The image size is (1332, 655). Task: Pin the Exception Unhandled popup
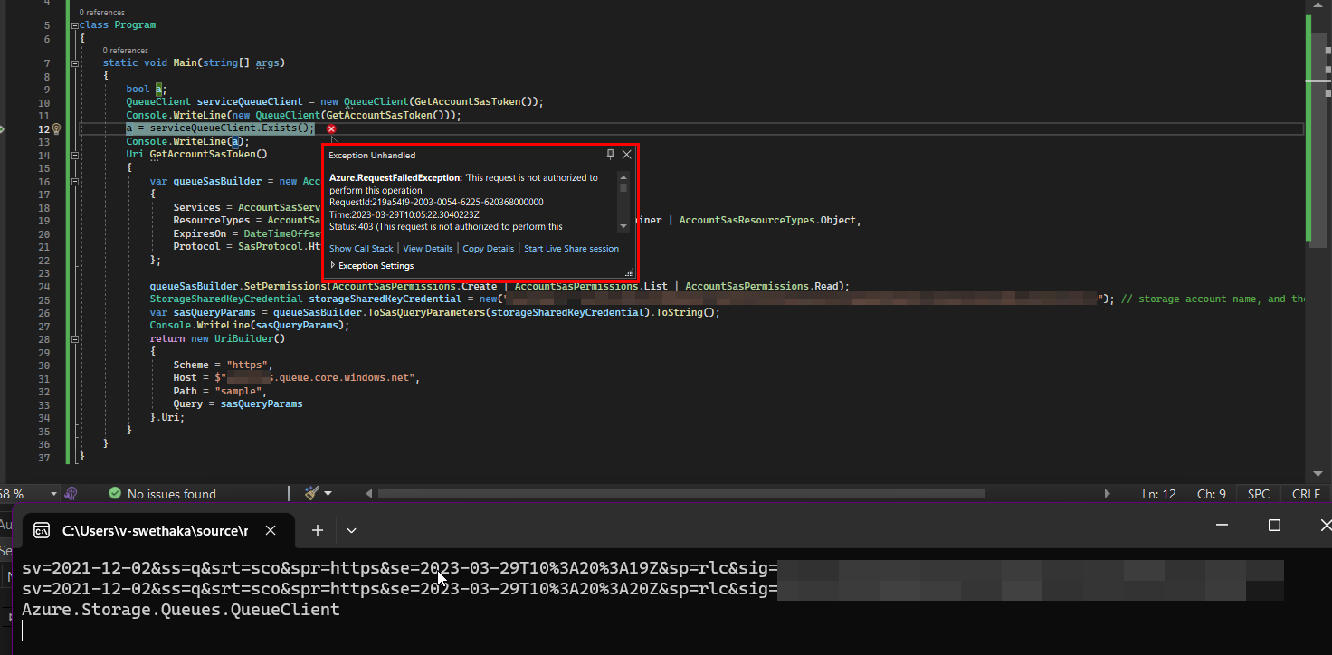coord(611,155)
